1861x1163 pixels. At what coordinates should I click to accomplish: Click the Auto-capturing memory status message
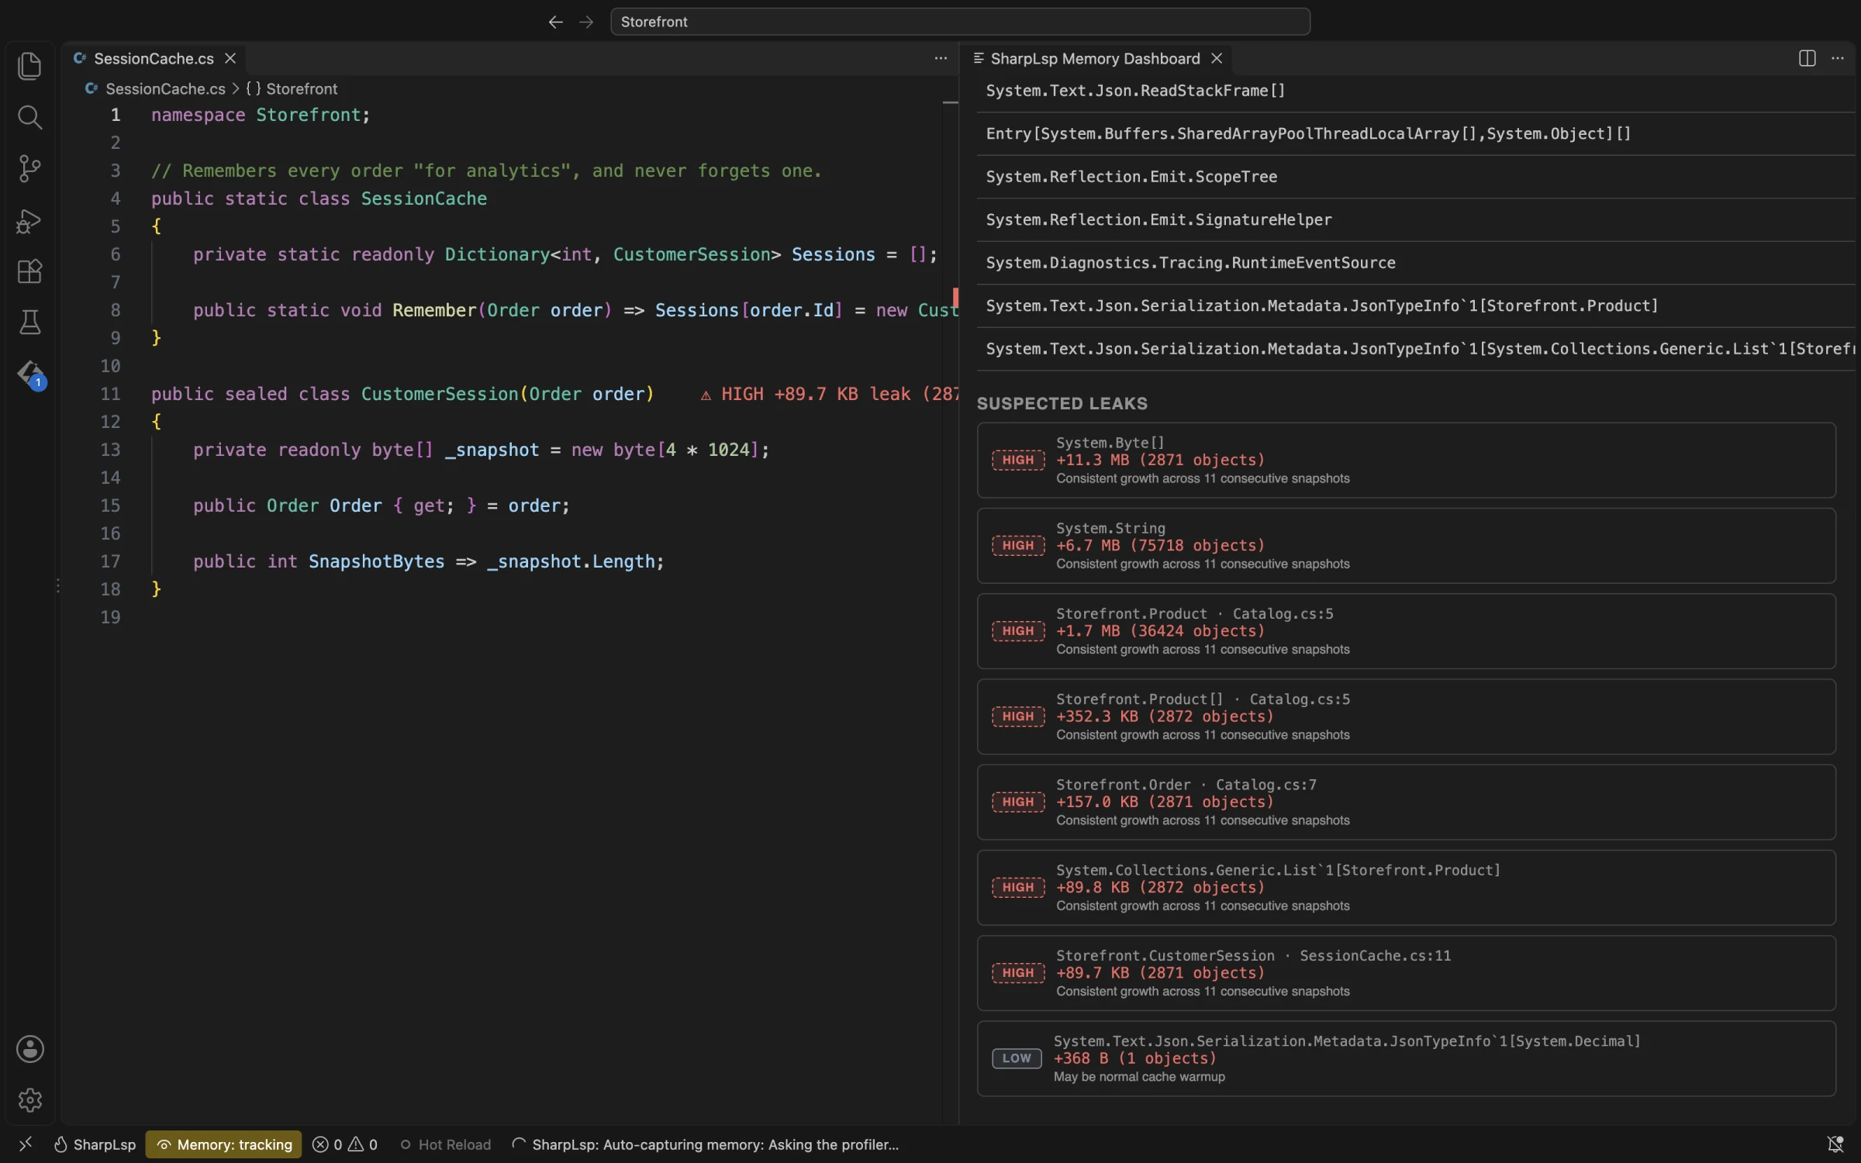pyautogui.click(x=705, y=1144)
